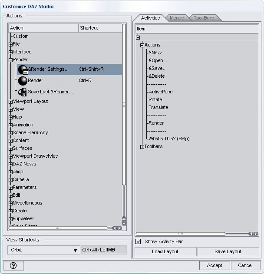
Task: Expand the Camera action group
Action: pos(11,180)
